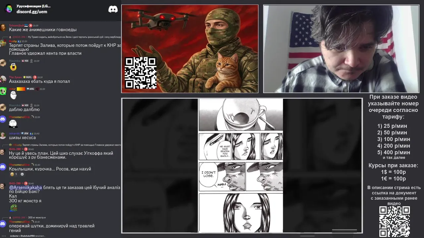Click the manga teacup panel at top
Viewport: 424px width, 238px height.
[241, 115]
